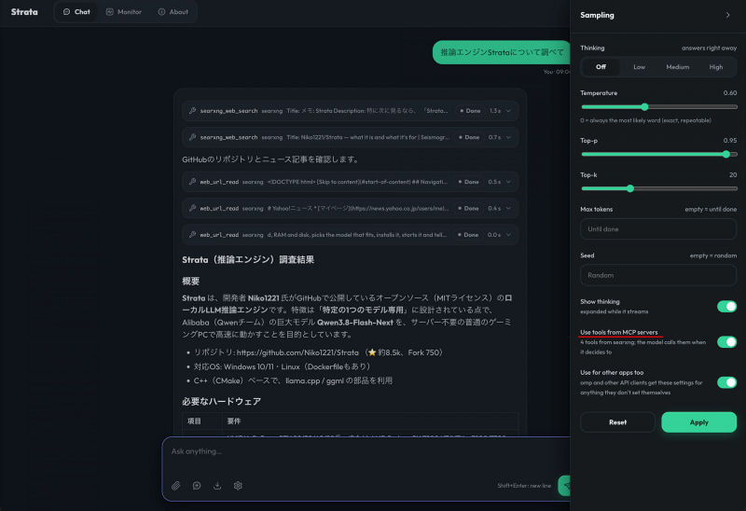Image resolution: width=746 pixels, height=511 pixels.
Task: Click the Top-p value 0.95
Action: pos(730,141)
